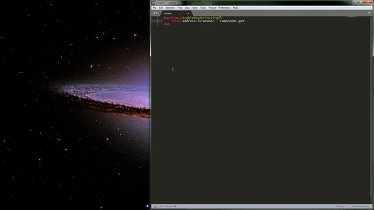Image resolution: width=374 pixels, height=210 pixels.
Task: Open the Help menu
Action: pos(236,8)
